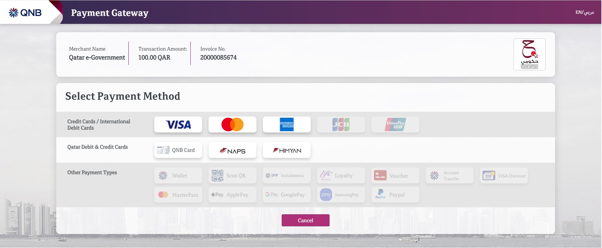This screenshot has width=602, height=248.
Task: Choose Mastercard payment method
Action: point(232,124)
